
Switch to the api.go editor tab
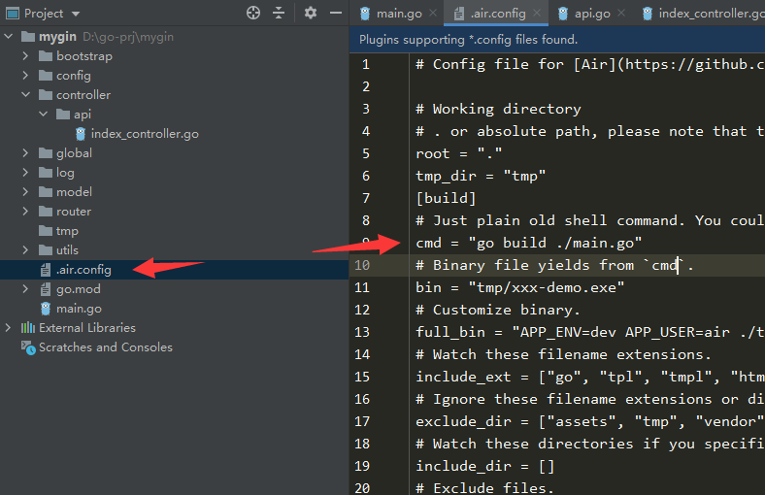point(592,14)
